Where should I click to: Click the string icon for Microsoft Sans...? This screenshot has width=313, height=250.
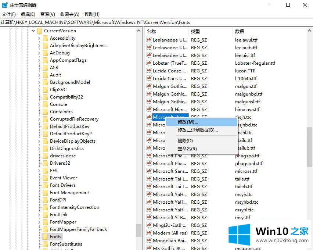point(149,171)
